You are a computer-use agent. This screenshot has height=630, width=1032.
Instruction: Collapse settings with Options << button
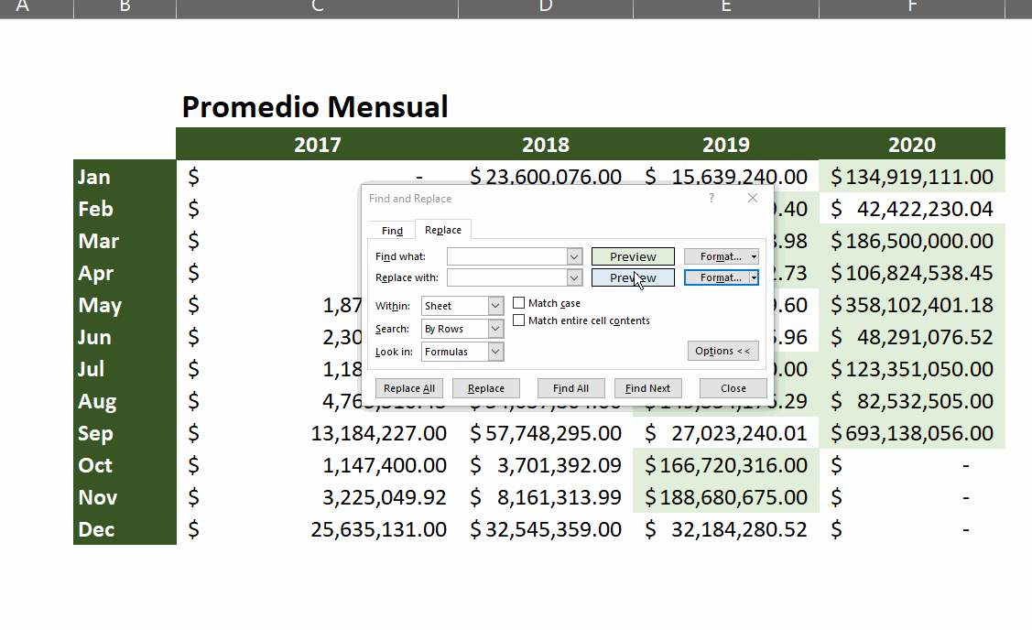coord(722,351)
